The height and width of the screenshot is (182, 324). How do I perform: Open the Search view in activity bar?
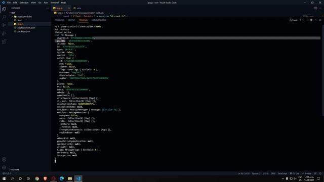click(4, 17)
